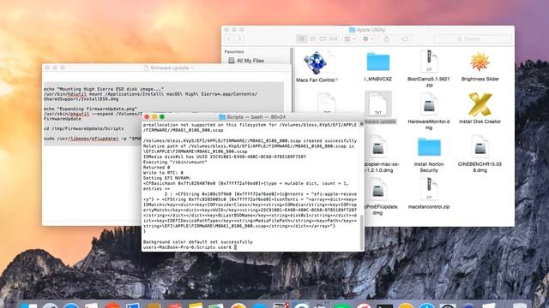This screenshot has height=308, width=549.
Task: Switch Finder to list view
Action: pyautogui.click(x=312, y=38)
